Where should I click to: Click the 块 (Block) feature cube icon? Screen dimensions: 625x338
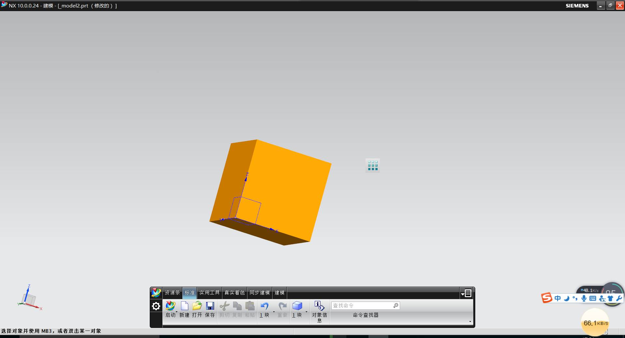tap(297, 306)
